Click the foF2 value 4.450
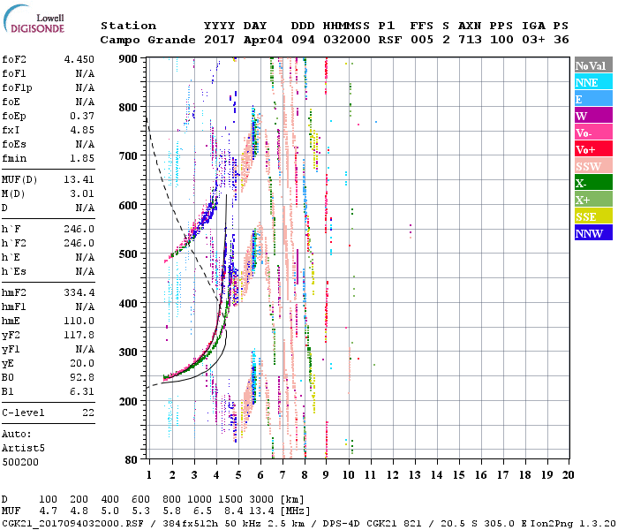Image resolution: width=618 pixels, height=530 pixels. click(x=79, y=59)
